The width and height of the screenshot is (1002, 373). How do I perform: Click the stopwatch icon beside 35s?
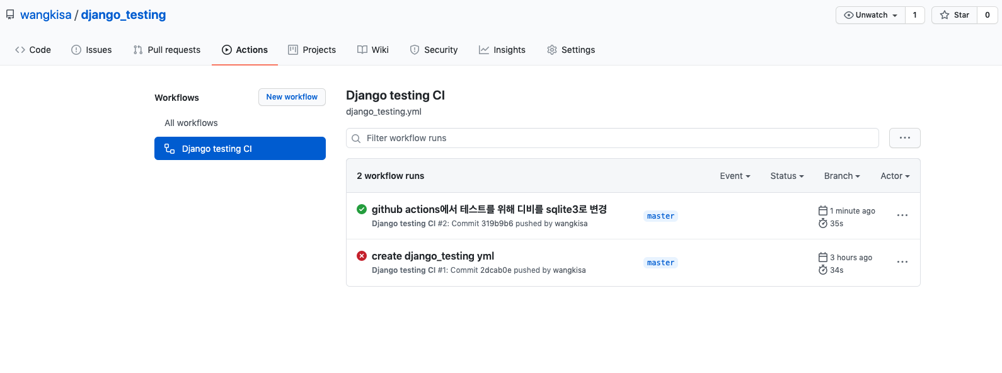tap(823, 223)
